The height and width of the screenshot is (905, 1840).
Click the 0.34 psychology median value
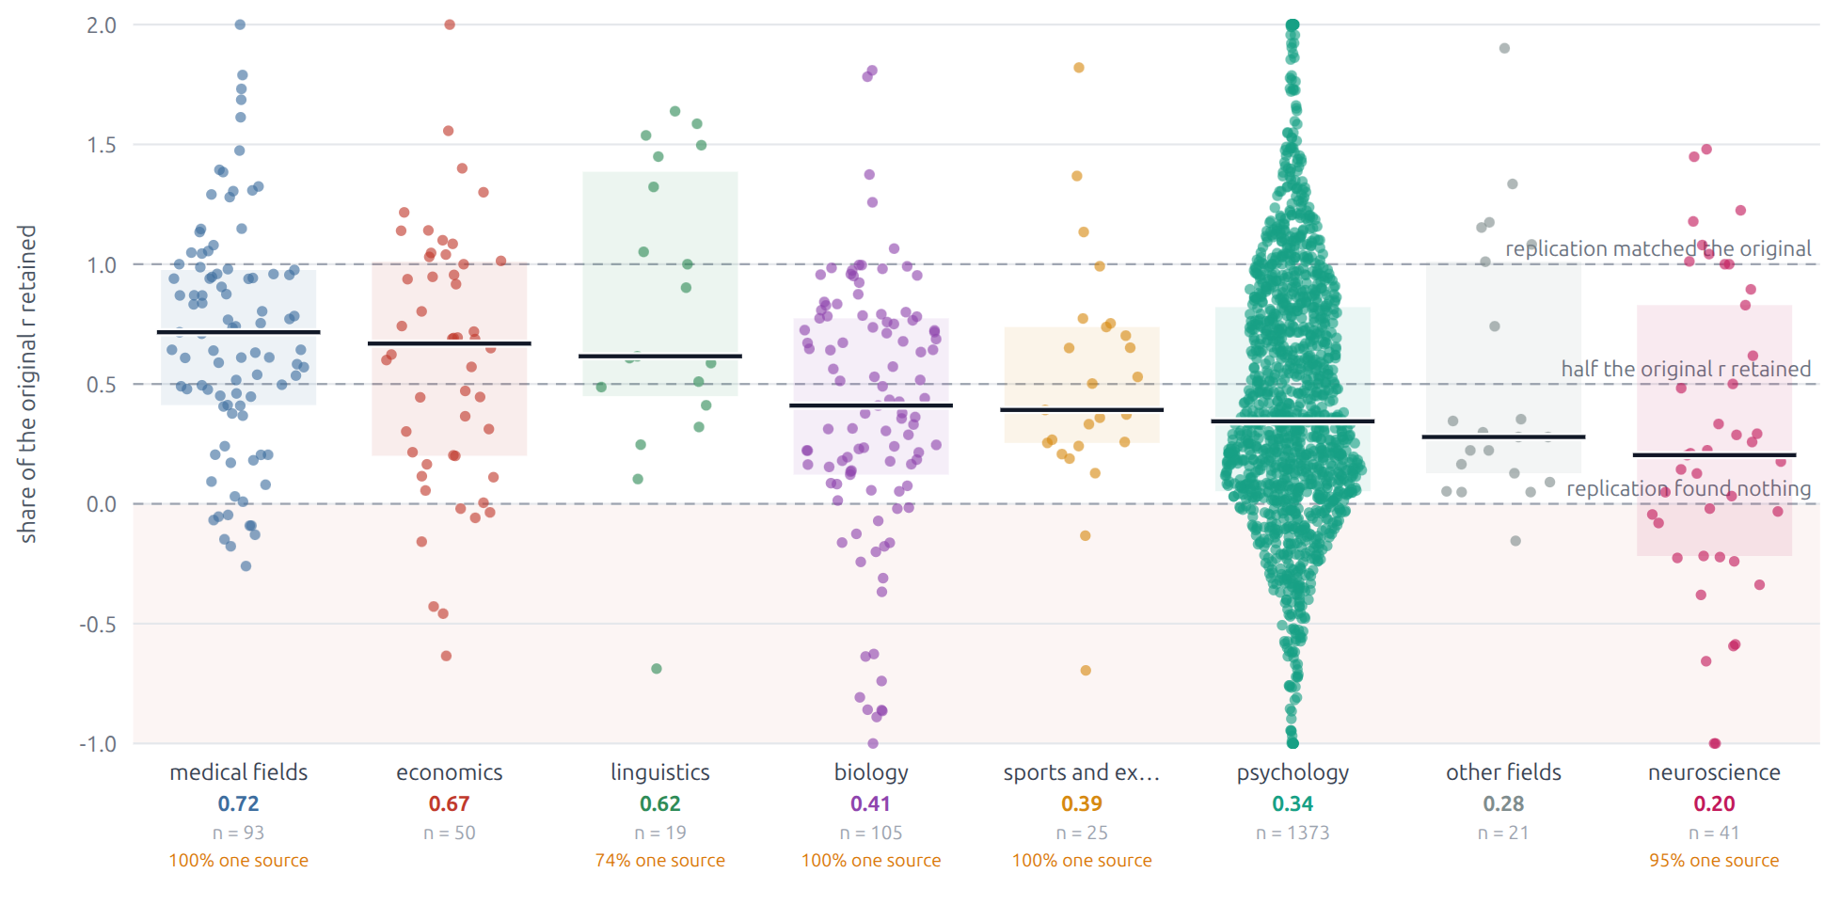(1293, 803)
